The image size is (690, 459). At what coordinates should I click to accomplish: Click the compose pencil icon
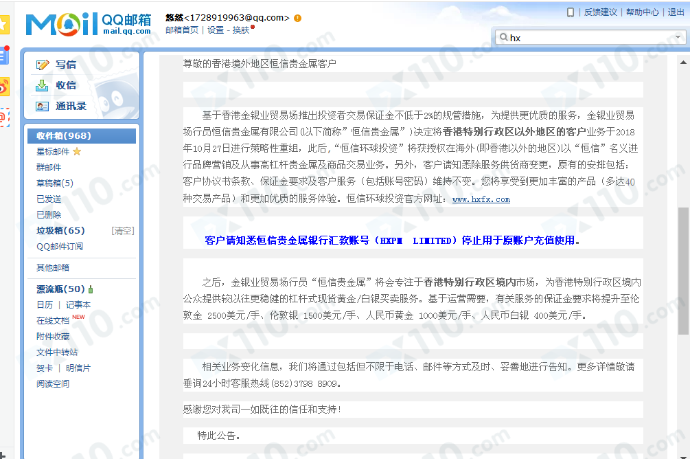tap(43, 65)
